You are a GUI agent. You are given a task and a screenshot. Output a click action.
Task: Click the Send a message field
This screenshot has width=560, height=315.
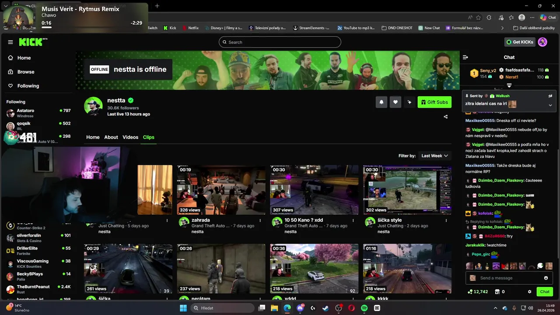(x=509, y=278)
